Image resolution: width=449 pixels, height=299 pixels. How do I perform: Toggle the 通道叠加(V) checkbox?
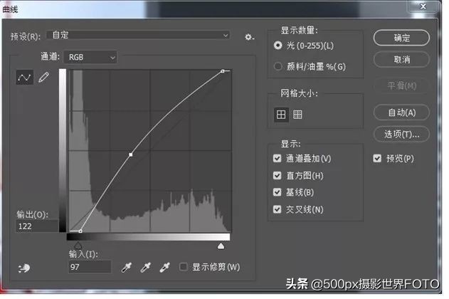[x=277, y=158]
